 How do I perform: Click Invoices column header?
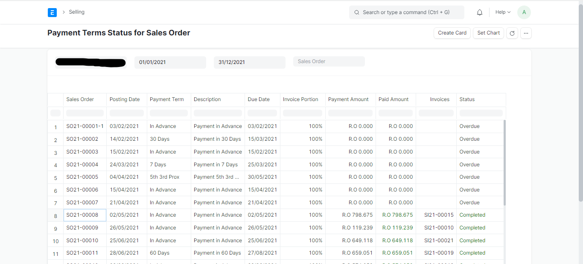click(436, 99)
